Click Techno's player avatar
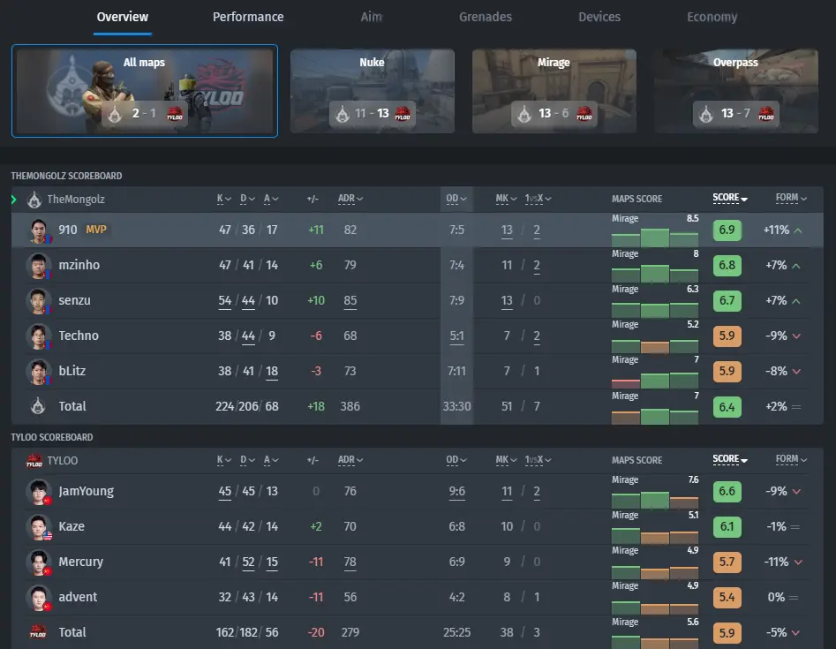Screen dimensions: 836x649 (38, 336)
